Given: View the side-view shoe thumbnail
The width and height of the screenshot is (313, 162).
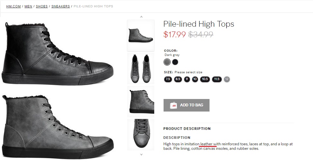Looking at the screenshot, I should coord(141,35).
